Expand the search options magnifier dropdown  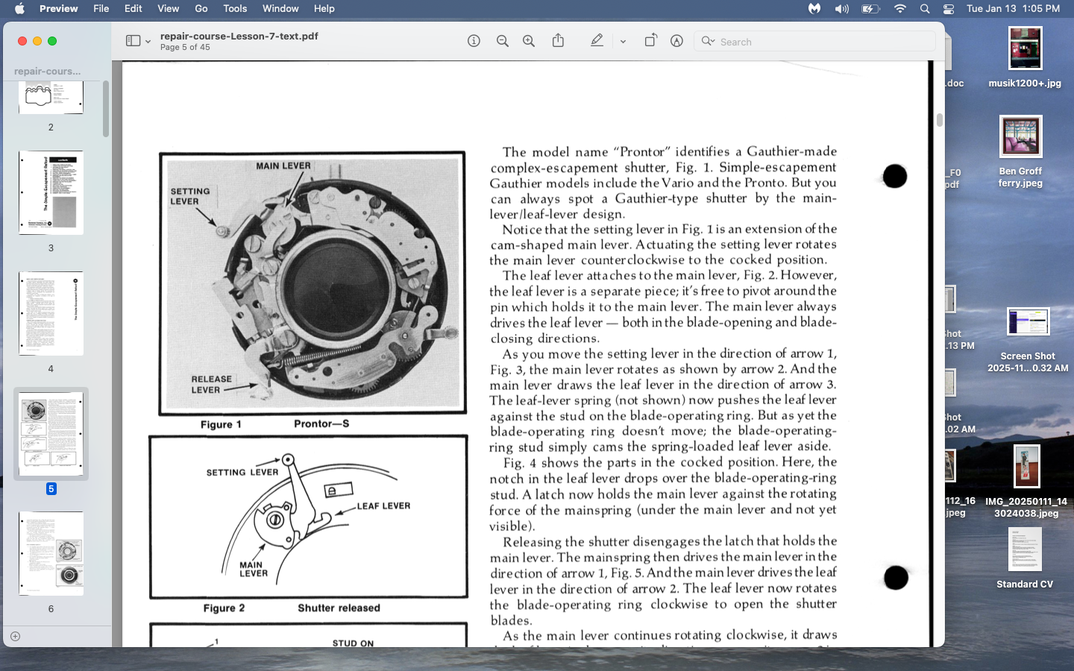click(708, 41)
